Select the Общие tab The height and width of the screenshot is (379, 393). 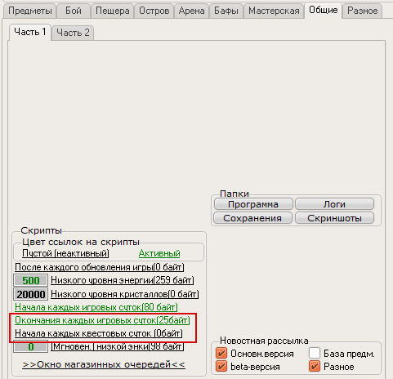click(323, 11)
